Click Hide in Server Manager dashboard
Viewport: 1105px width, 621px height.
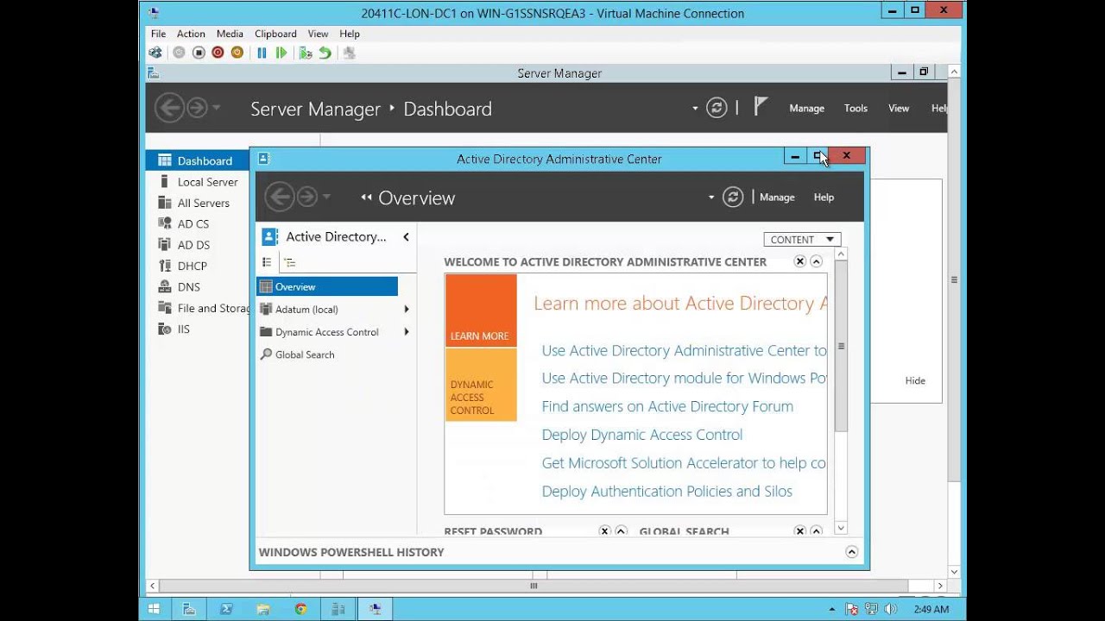click(915, 380)
